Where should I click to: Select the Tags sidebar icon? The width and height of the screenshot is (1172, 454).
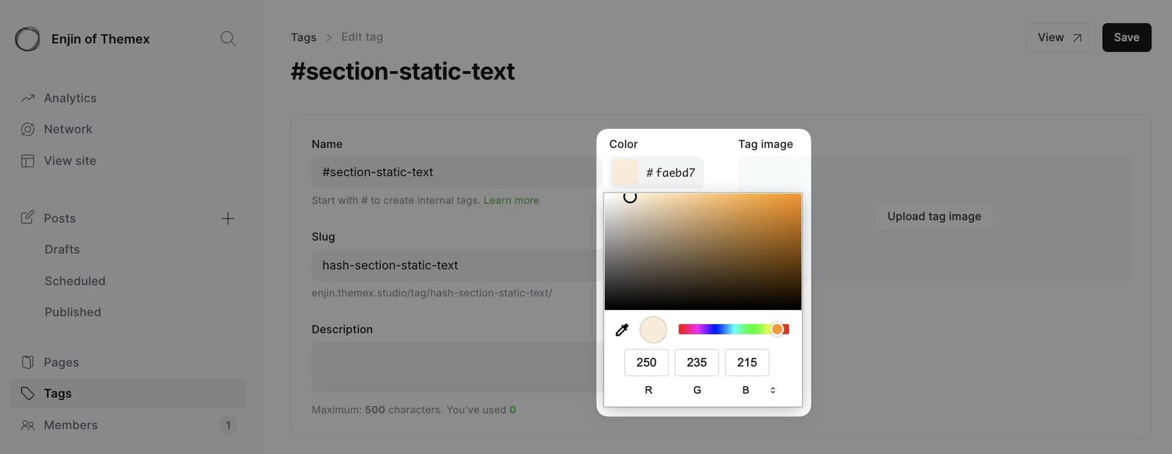(x=26, y=393)
